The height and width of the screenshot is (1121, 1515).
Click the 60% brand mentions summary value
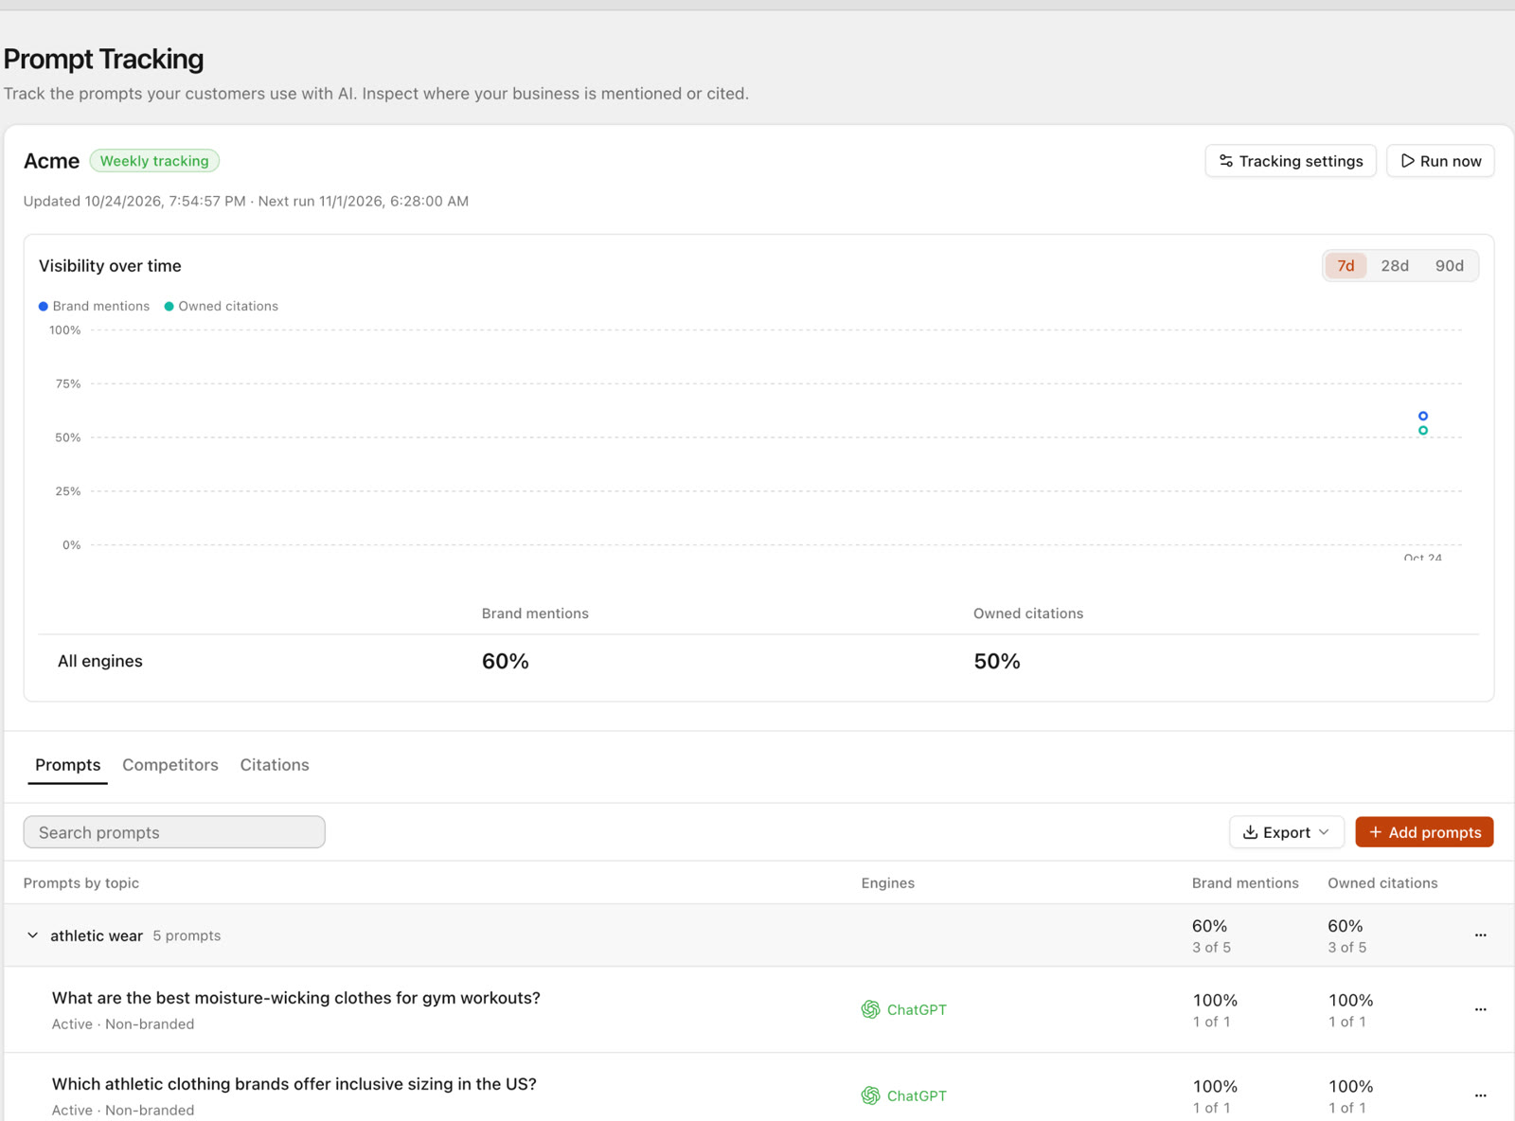coord(505,661)
